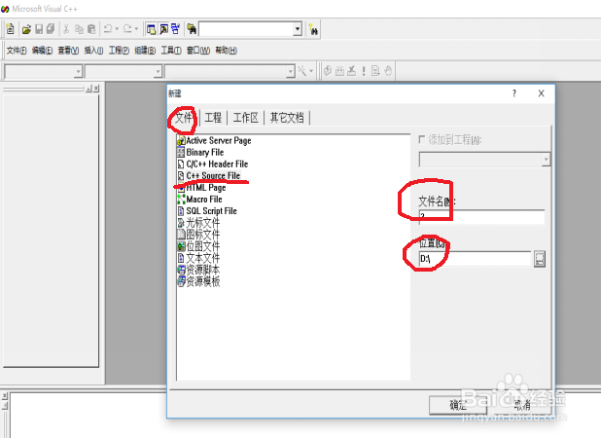Screen dimensions: 601x438
Task: Click the Undo arrow icon
Action: point(108,29)
